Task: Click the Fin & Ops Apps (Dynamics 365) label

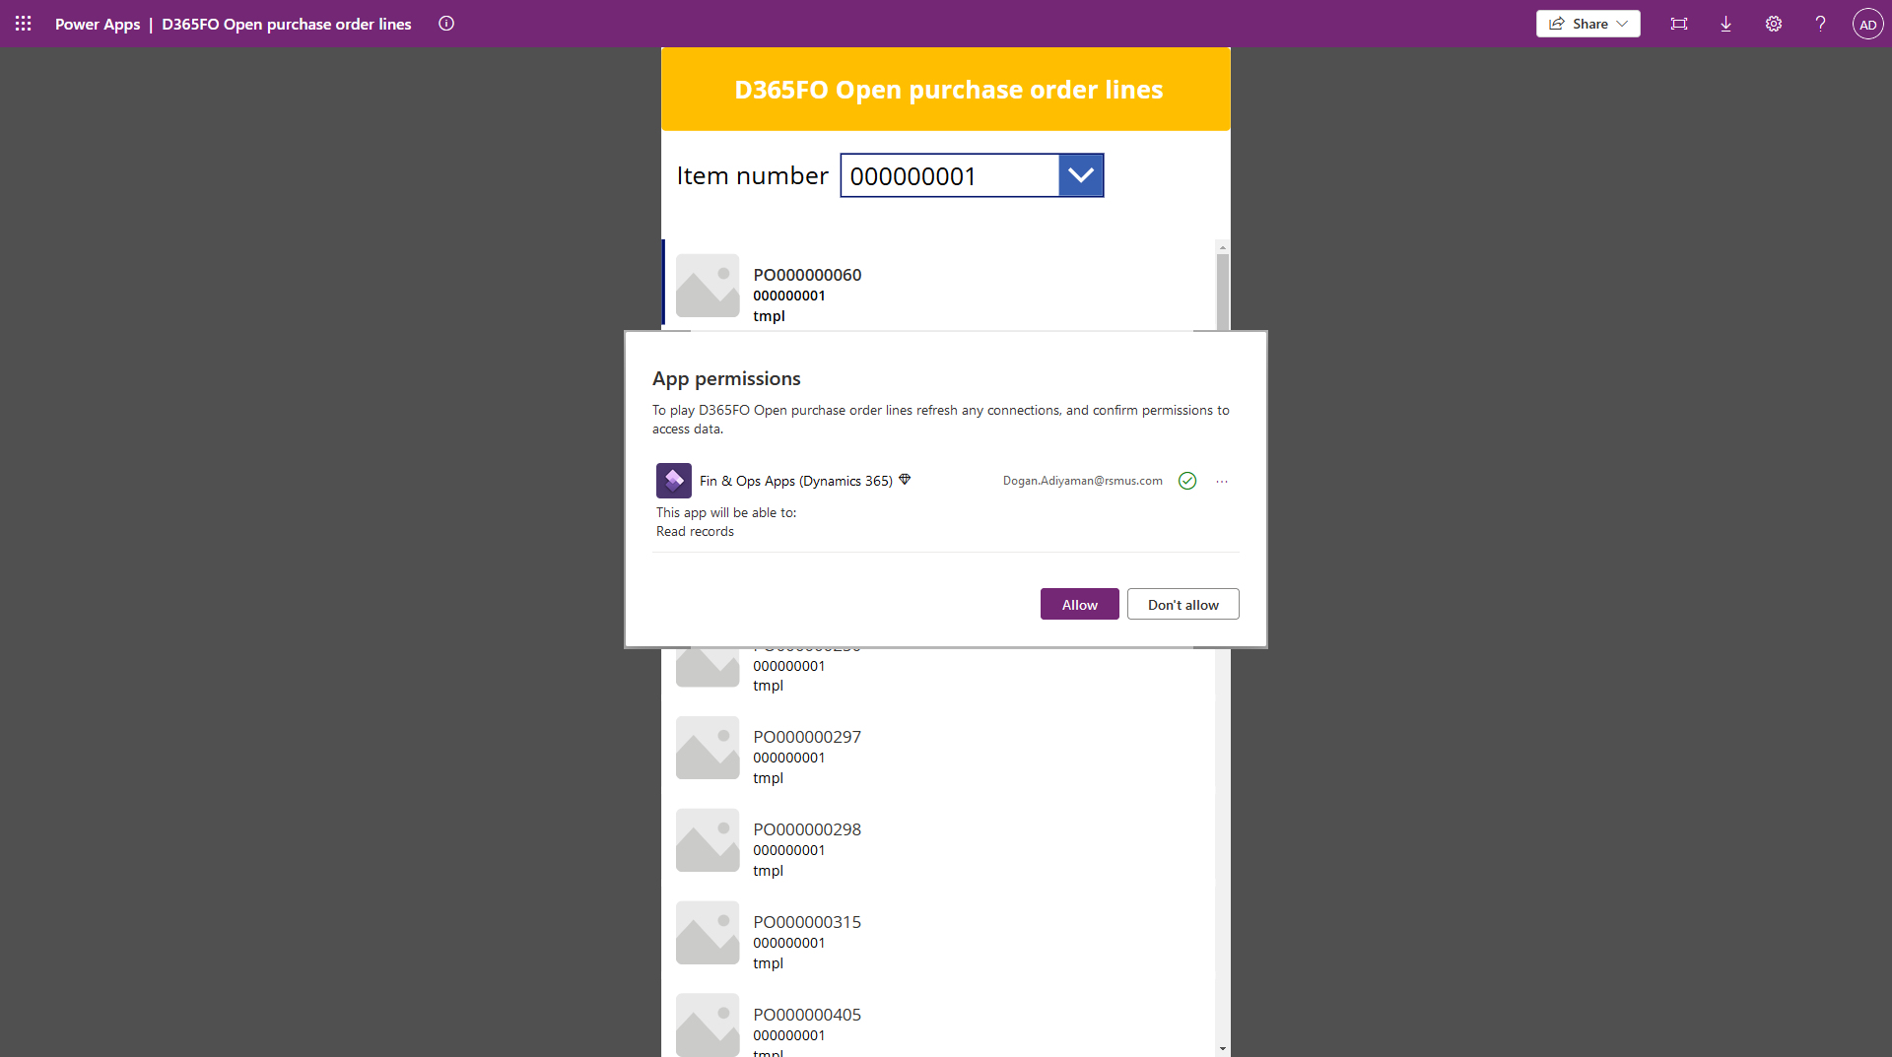Action: point(796,481)
